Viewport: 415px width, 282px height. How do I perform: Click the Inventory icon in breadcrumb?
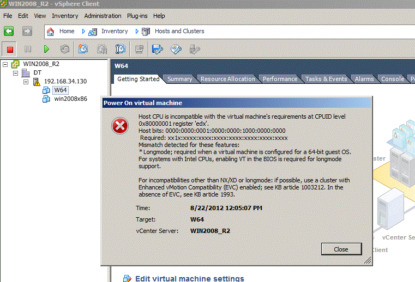[x=92, y=32]
